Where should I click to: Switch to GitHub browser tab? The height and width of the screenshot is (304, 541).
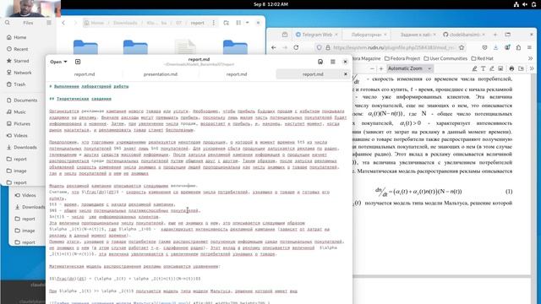tap(464, 35)
